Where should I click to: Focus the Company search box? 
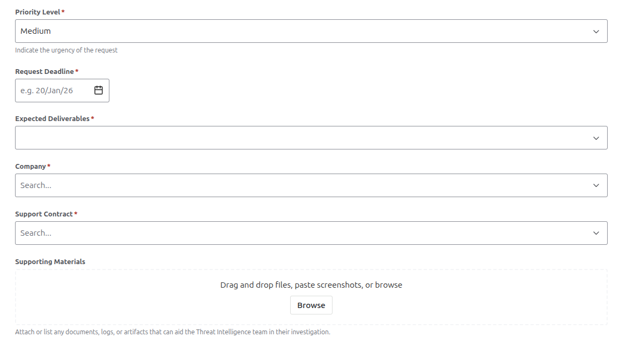tap(300, 185)
